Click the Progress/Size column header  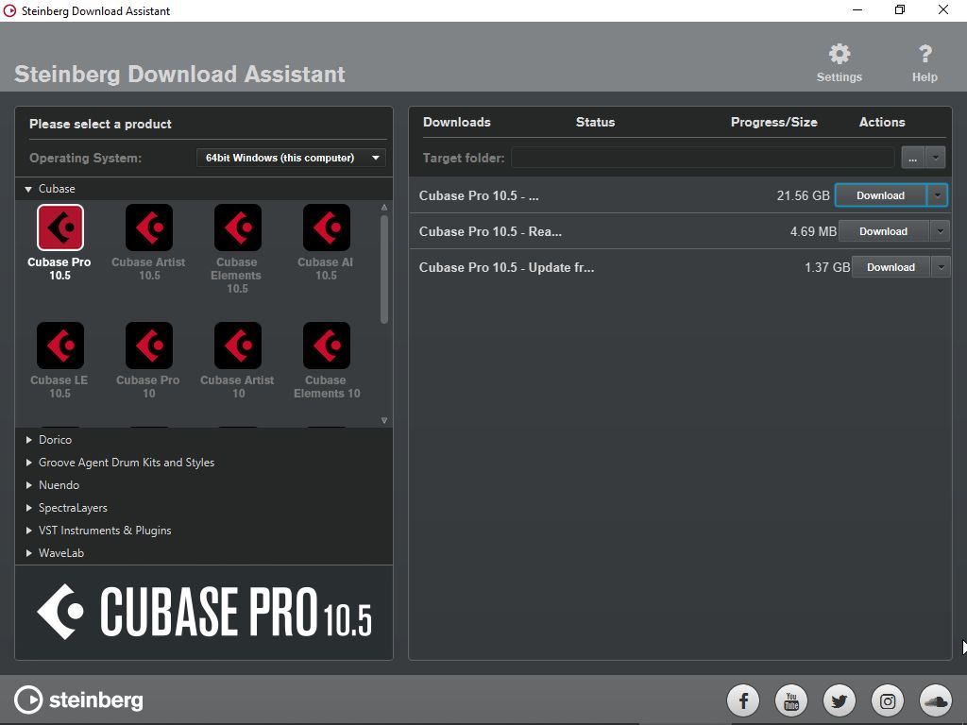pos(774,122)
